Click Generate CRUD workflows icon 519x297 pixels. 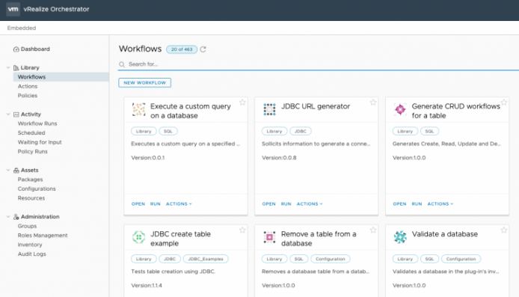pos(400,109)
